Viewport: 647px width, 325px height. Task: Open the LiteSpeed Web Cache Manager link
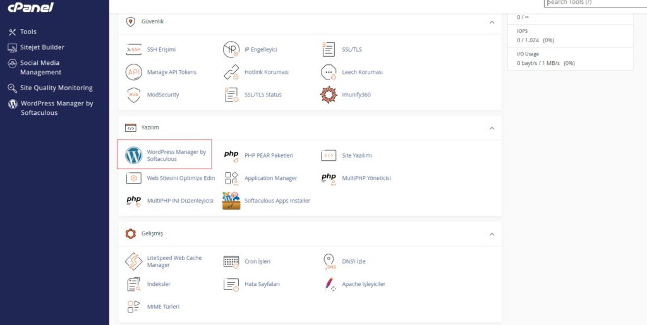pyautogui.click(x=174, y=261)
